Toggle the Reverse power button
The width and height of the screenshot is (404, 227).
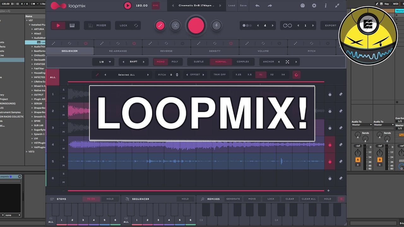[x=182, y=43]
